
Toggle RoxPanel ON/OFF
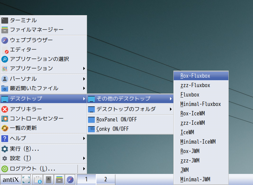click(x=130, y=120)
